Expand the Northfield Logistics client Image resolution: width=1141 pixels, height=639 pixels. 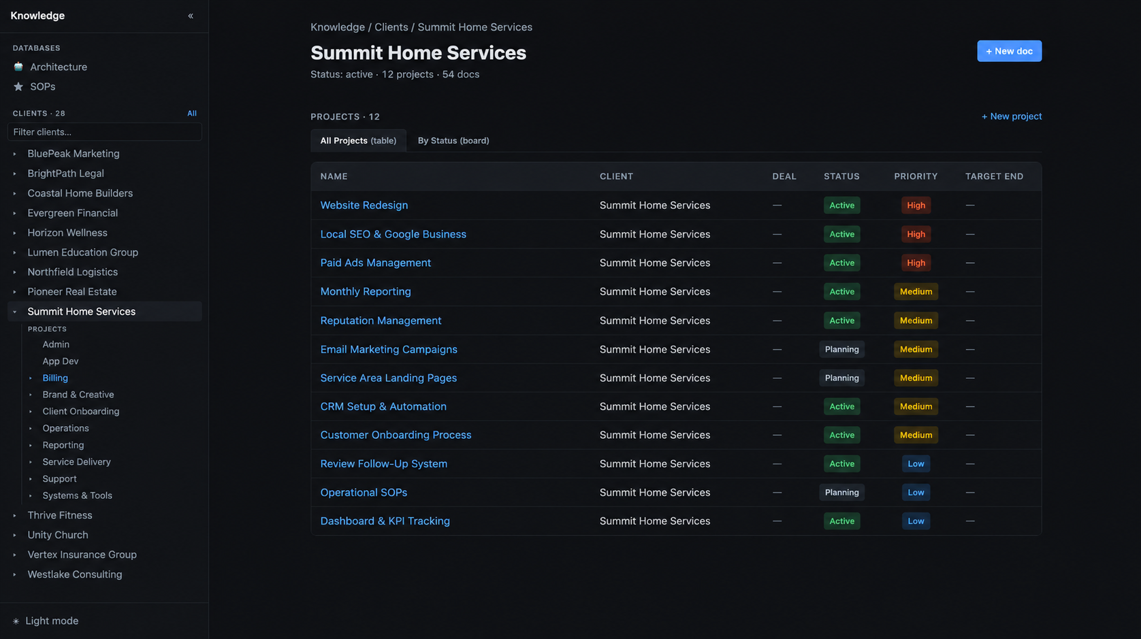(x=15, y=272)
